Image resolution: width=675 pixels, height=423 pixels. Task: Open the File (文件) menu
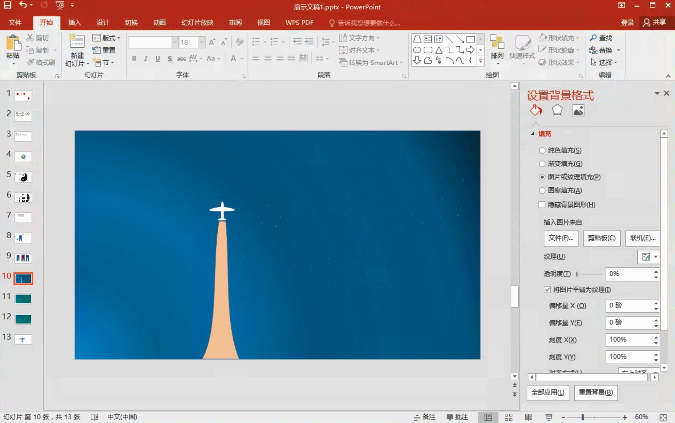(x=15, y=23)
